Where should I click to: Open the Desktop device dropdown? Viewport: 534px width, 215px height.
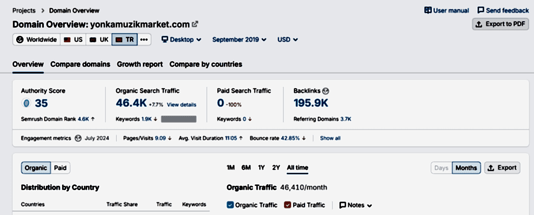pos(181,39)
